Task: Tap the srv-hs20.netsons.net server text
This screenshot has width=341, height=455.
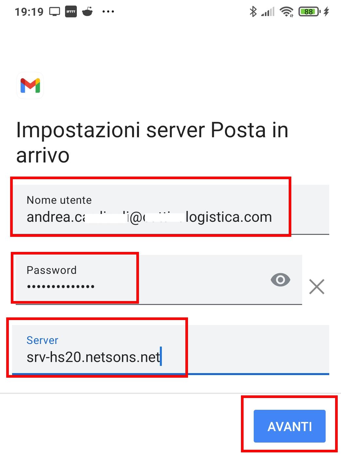Action: pyautogui.click(x=94, y=357)
